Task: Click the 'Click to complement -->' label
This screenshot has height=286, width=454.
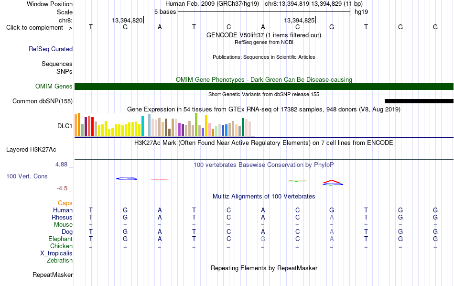Action: tap(39, 28)
